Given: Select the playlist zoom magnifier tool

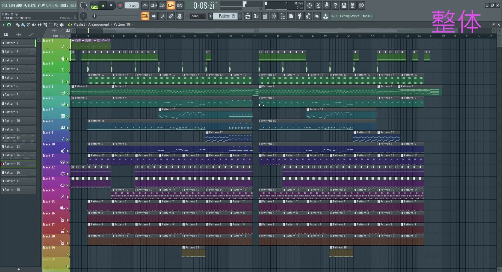Looking at the screenshot, I should pyautogui.click(x=56, y=25).
